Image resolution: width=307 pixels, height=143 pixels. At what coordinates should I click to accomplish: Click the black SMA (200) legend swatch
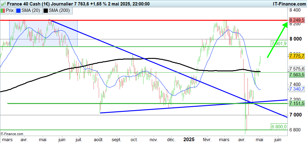pyautogui.click(x=46, y=10)
